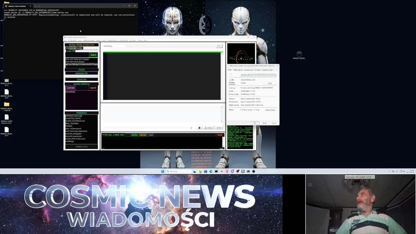Click the taskbar search box
The image size is (416, 234).
179,171
